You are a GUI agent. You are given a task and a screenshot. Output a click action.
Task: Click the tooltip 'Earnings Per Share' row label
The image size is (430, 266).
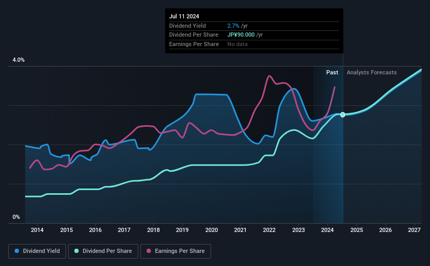[194, 44]
